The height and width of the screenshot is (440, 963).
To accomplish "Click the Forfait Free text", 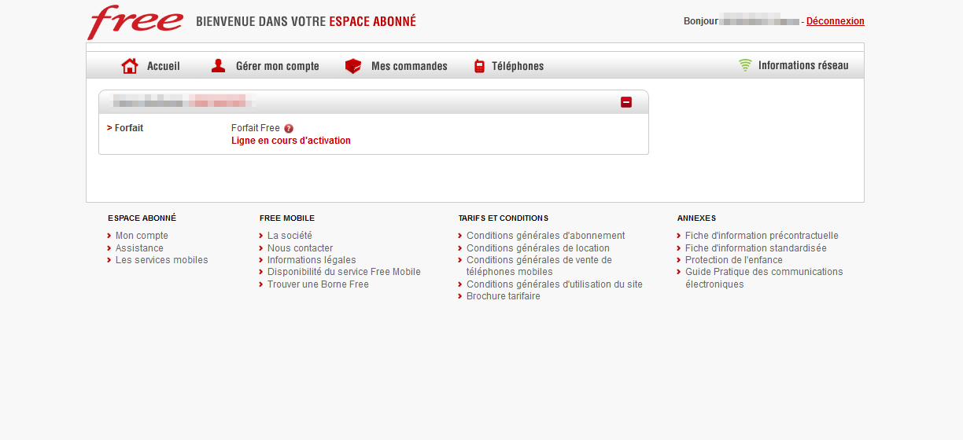I will point(256,128).
